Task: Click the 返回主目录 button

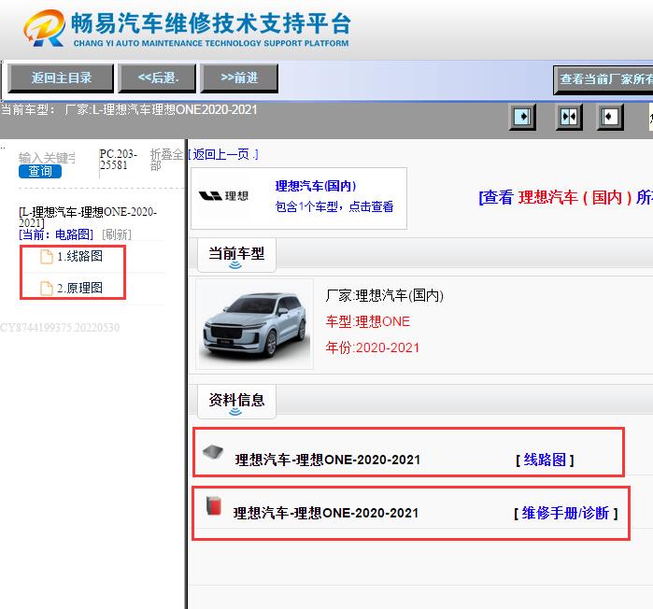Action: coord(61,78)
